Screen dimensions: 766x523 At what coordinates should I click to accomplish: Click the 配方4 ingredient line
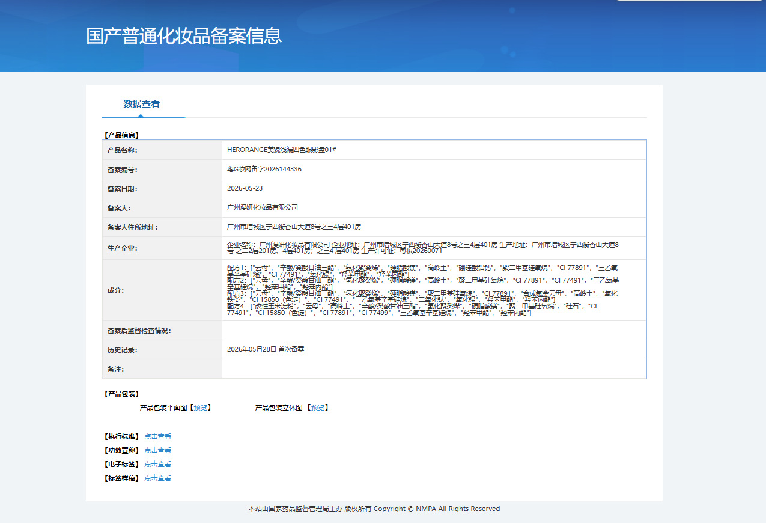pyautogui.click(x=412, y=310)
